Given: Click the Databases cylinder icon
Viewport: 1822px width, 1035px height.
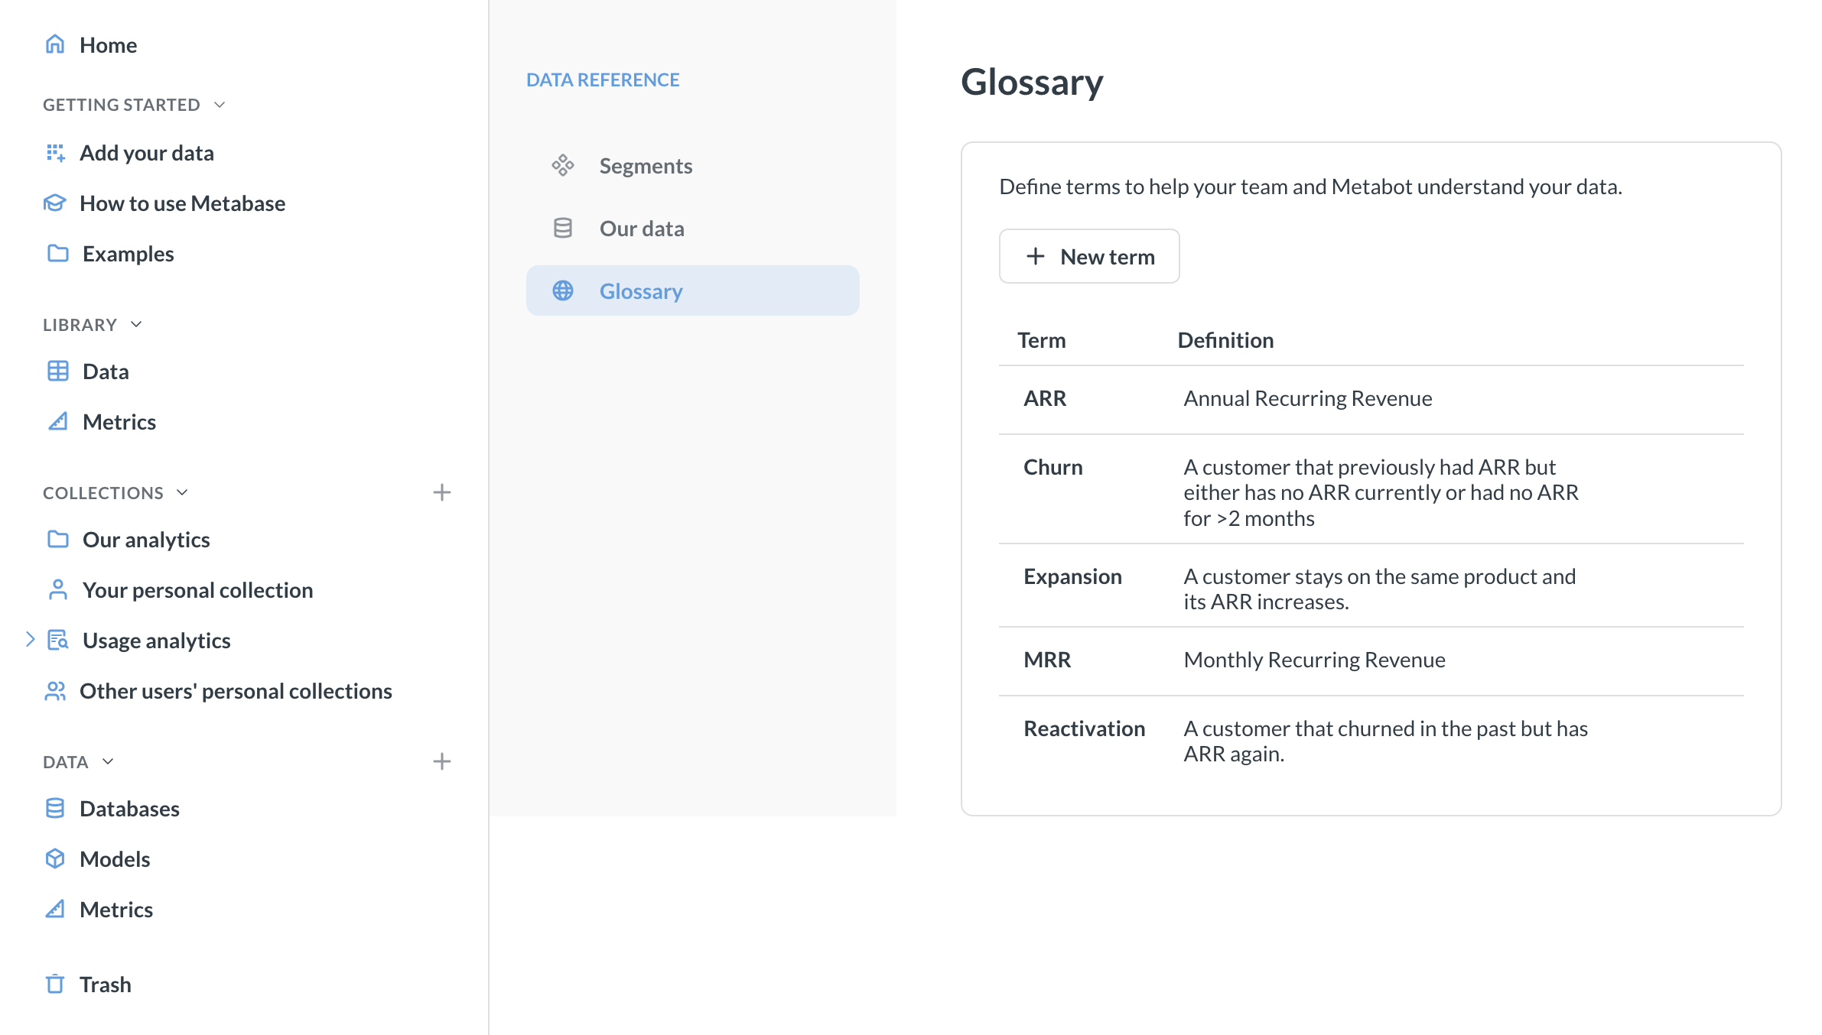Looking at the screenshot, I should [55, 809].
